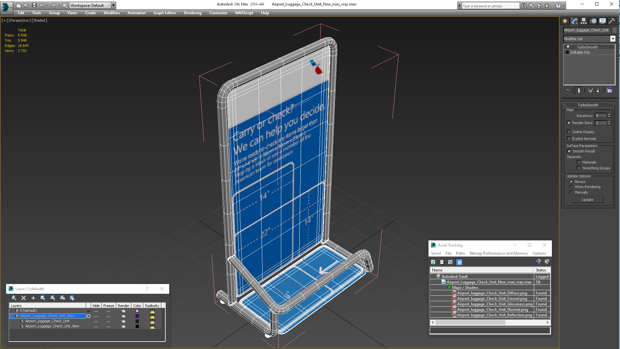Click color swatch of 0 (default) layer

point(137,311)
